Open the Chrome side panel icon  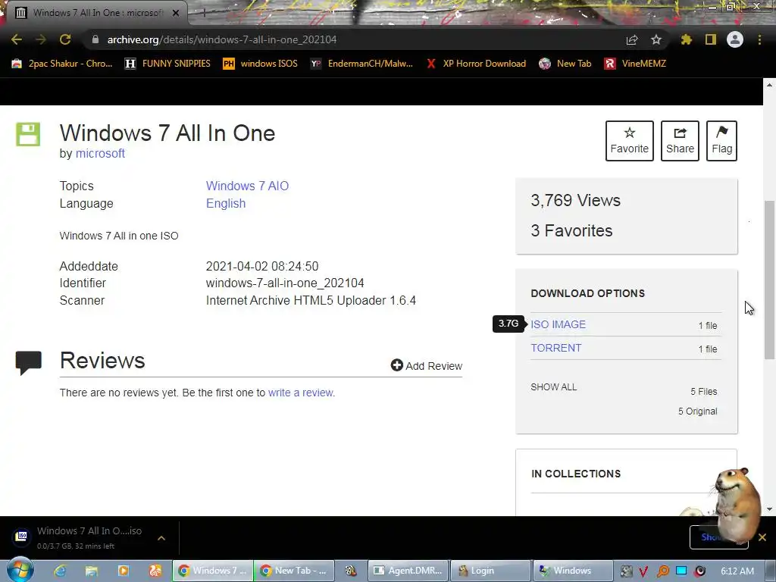coord(711,39)
